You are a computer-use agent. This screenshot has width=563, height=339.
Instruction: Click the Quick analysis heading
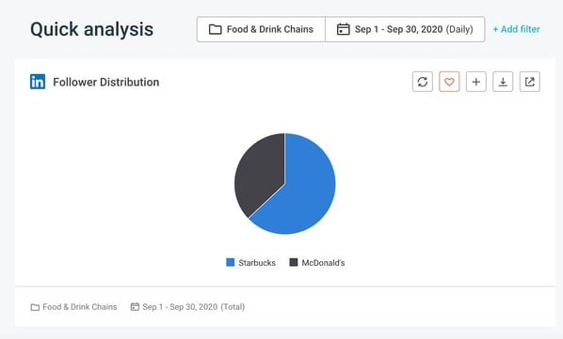tap(92, 29)
